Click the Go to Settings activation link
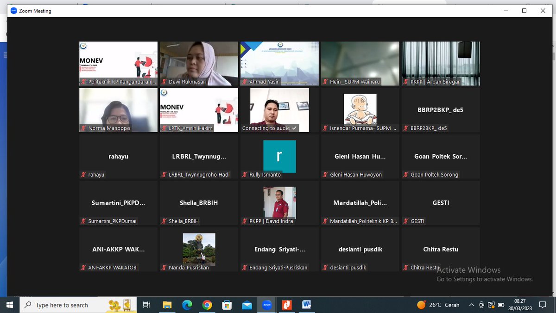The image size is (556, 313). click(484, 279)
